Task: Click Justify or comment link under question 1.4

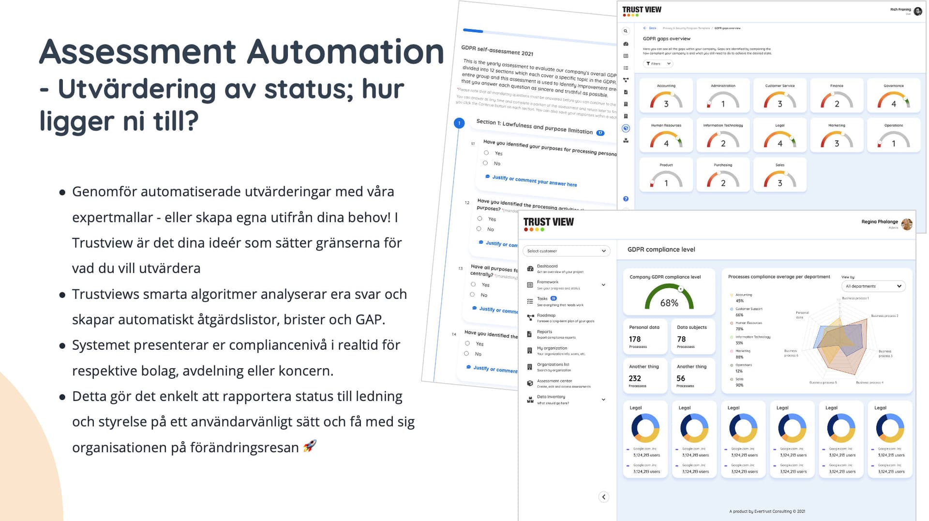Action: [x=492, y=369]
